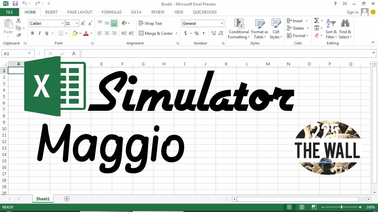Click the Save icon in quick access toolbar

(x=15, y=4)
